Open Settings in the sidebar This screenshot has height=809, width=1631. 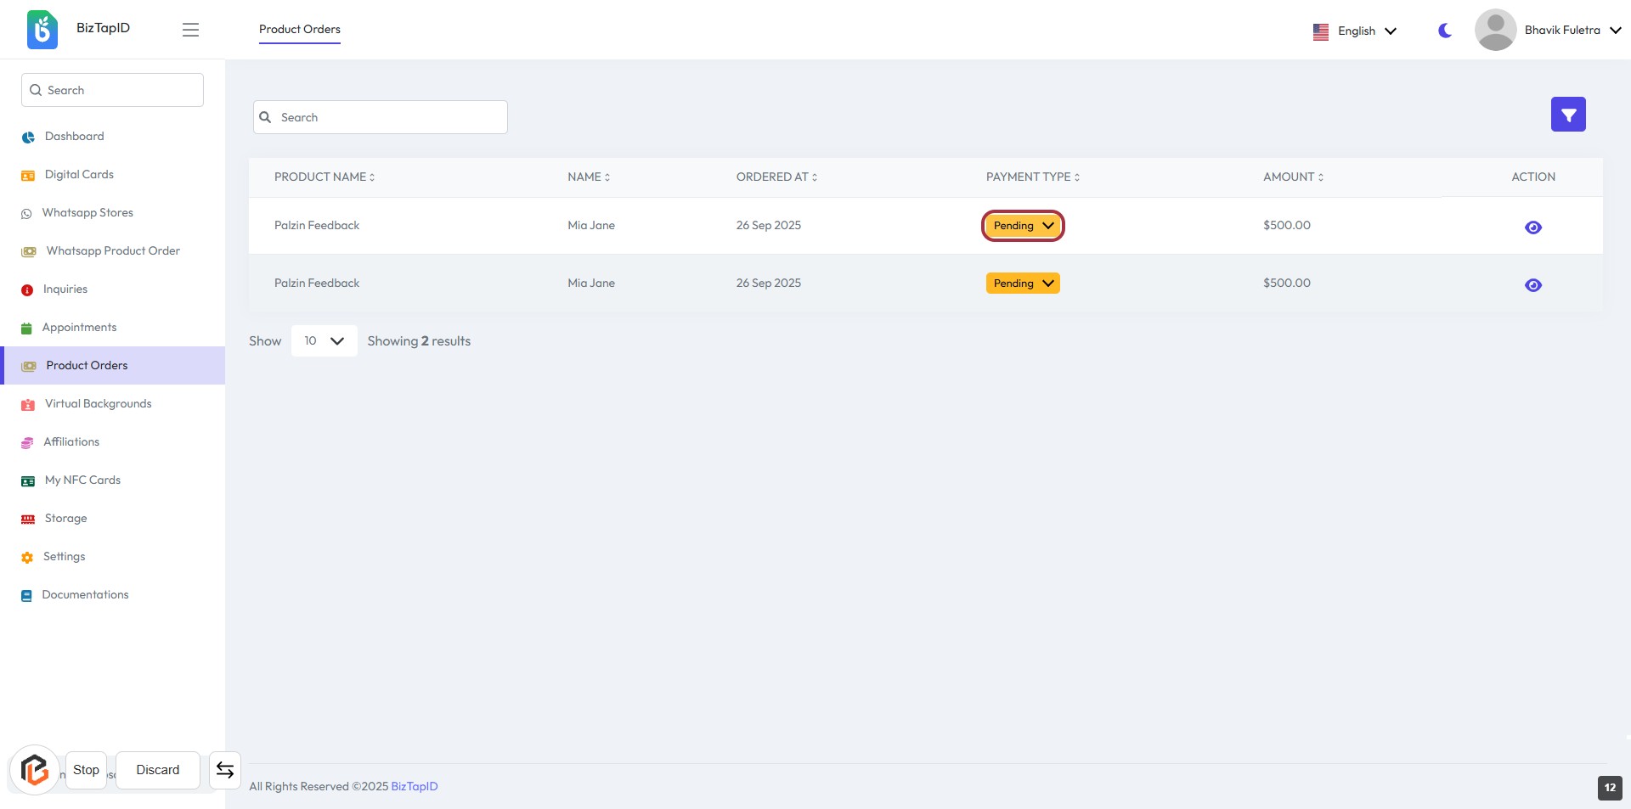[64, 557]
